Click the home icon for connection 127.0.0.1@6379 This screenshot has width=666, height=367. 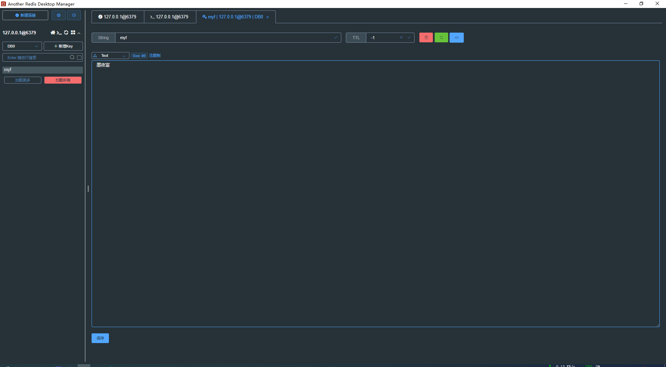pyautogui.click(x=53, y=33)
